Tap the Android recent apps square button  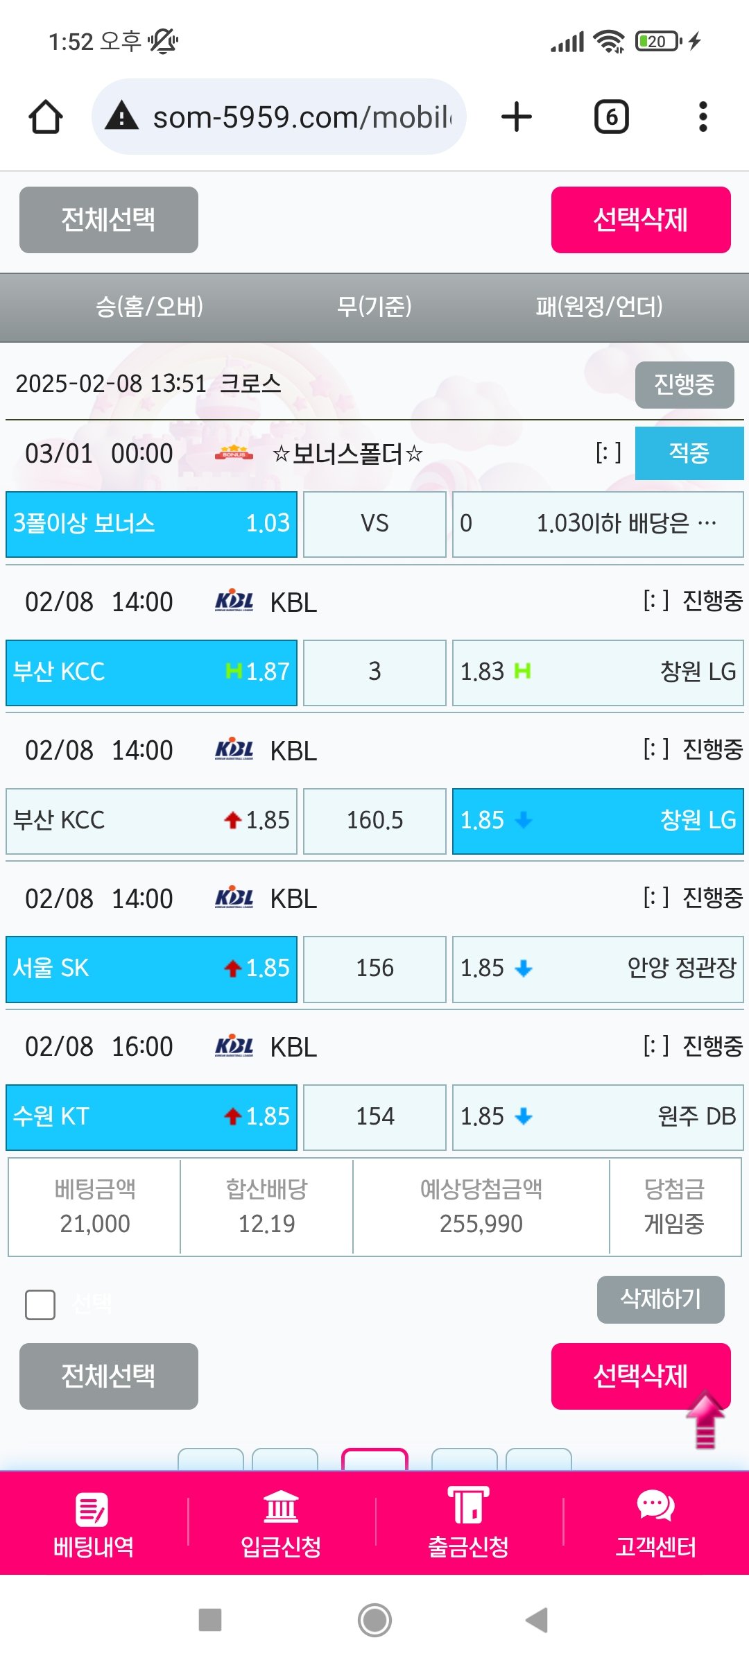click(x=210, y=1620)
